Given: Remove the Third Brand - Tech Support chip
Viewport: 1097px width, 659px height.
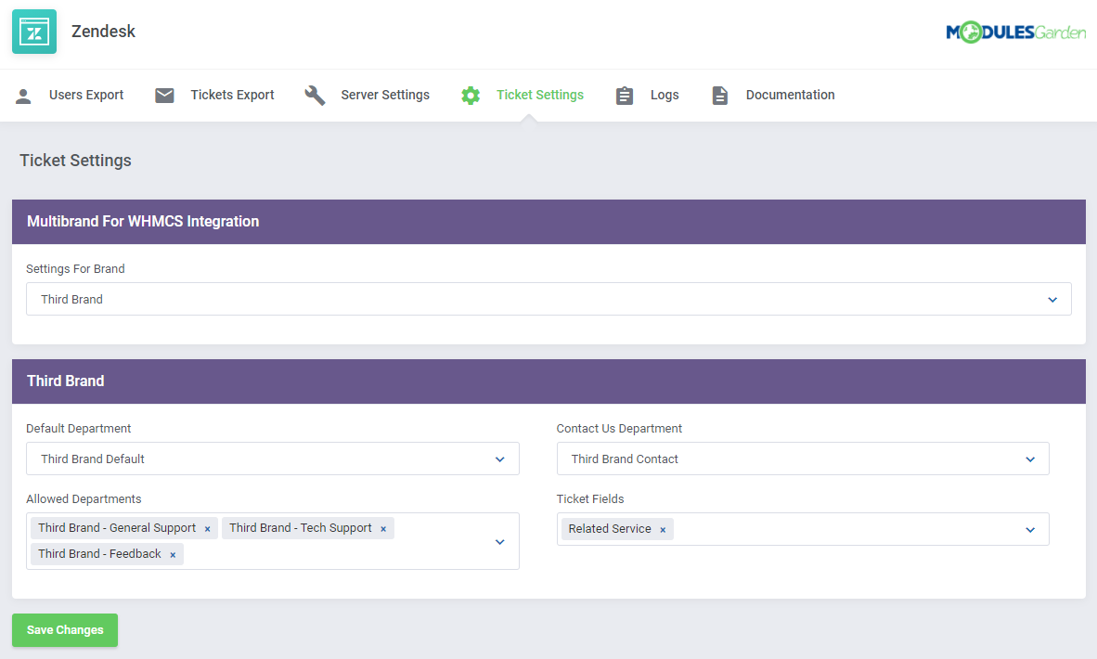Looking at the screenshot, I should (382, 527).
